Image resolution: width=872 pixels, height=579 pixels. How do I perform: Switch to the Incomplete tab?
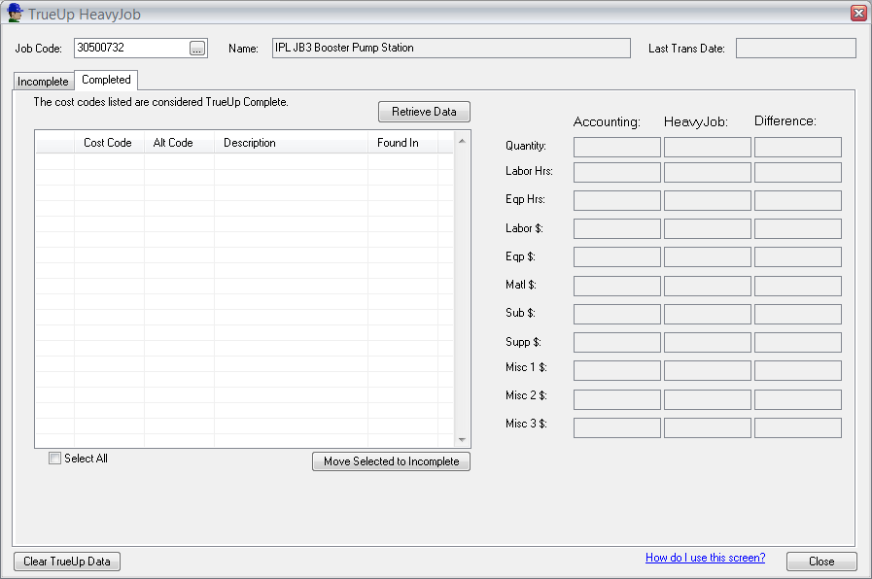point(44,82)
